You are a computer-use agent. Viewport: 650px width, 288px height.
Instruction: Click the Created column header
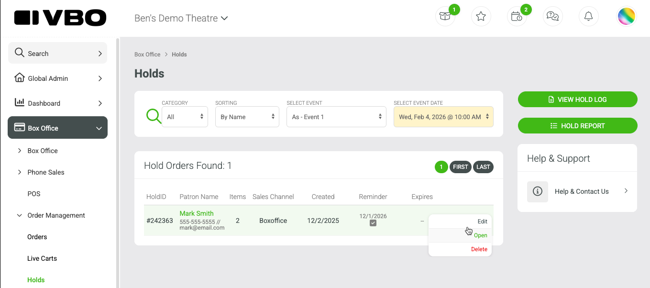(x=323, y=197)
